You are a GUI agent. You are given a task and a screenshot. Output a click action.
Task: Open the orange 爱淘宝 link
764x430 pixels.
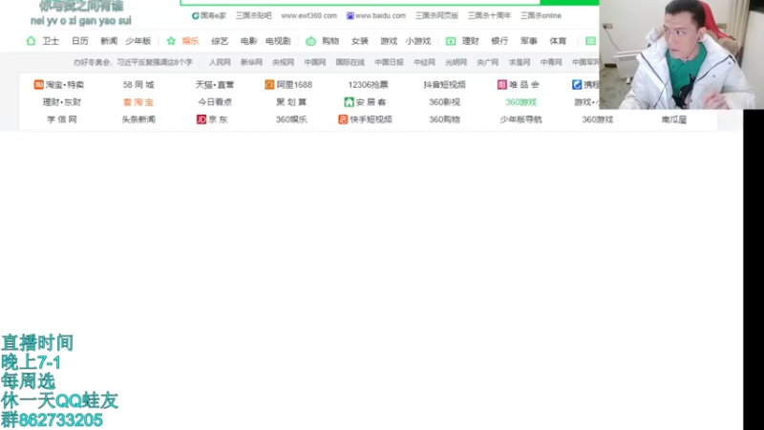pyautogui.click(x=138, y=102)
